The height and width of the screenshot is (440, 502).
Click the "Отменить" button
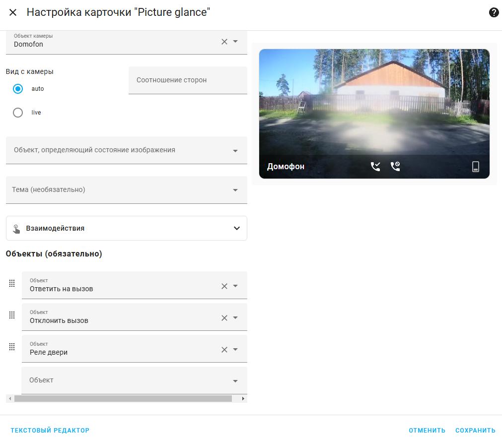point(427,430)
